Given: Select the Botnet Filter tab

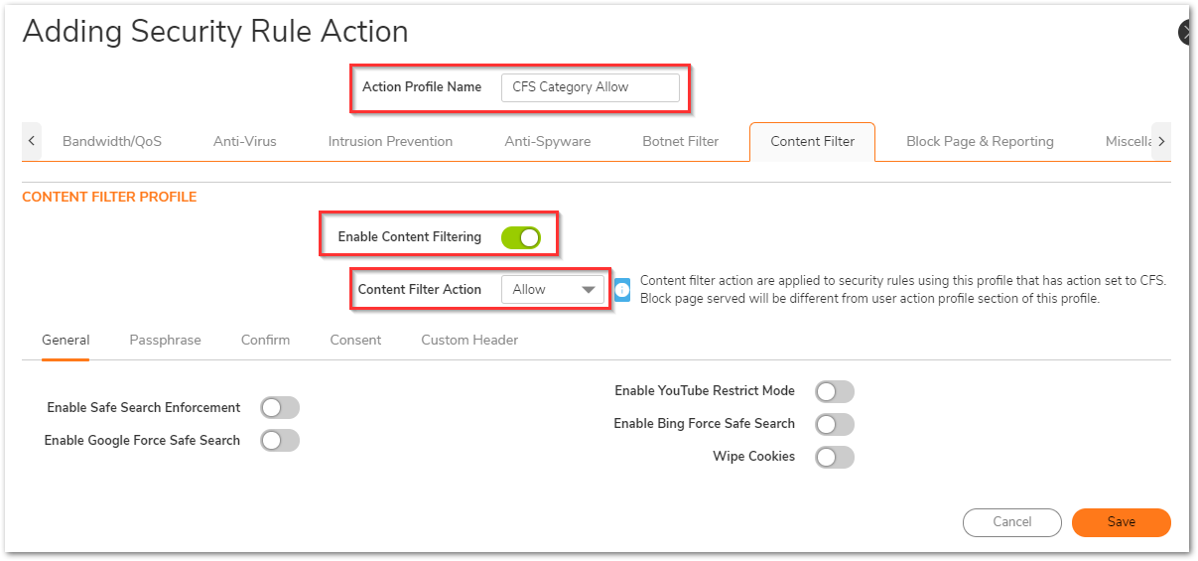Looking at the screenshot, I should 681,142.
